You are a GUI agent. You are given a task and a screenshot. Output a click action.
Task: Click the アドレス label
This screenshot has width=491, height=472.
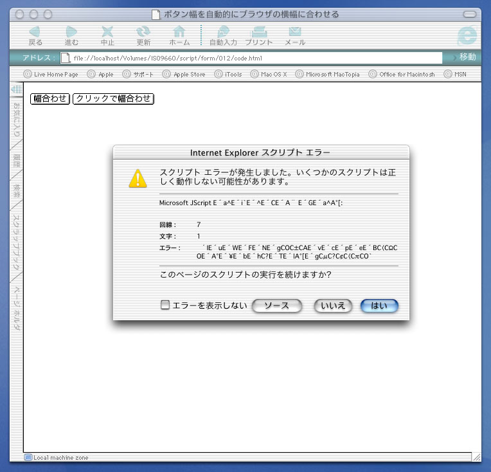pos(39,58)
